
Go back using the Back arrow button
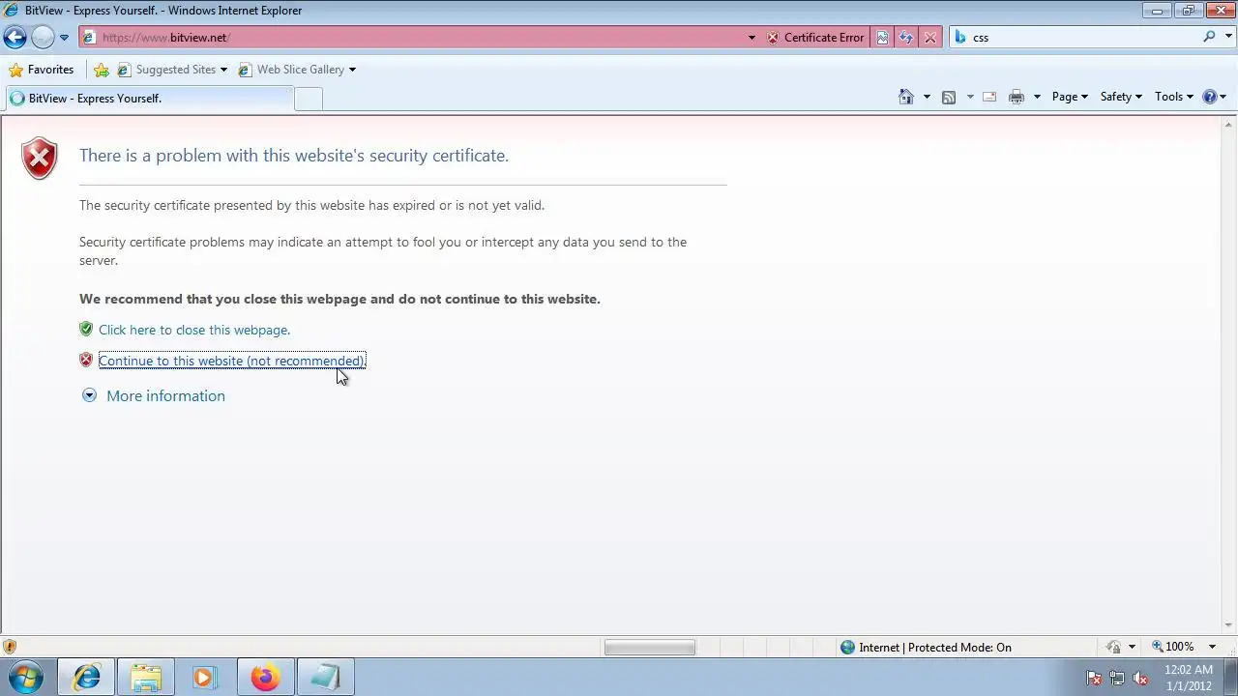coord(15,38)
